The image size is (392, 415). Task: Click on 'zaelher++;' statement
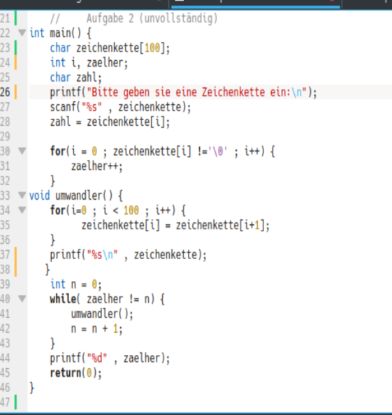(97, 166)
